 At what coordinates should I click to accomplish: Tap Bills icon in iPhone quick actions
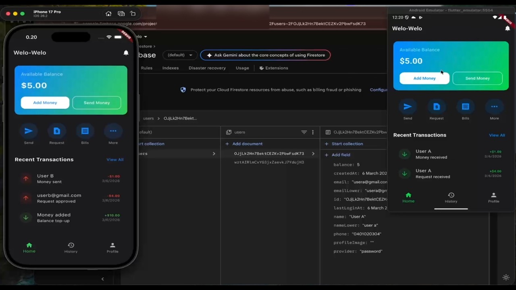click(x=85, y=131)
